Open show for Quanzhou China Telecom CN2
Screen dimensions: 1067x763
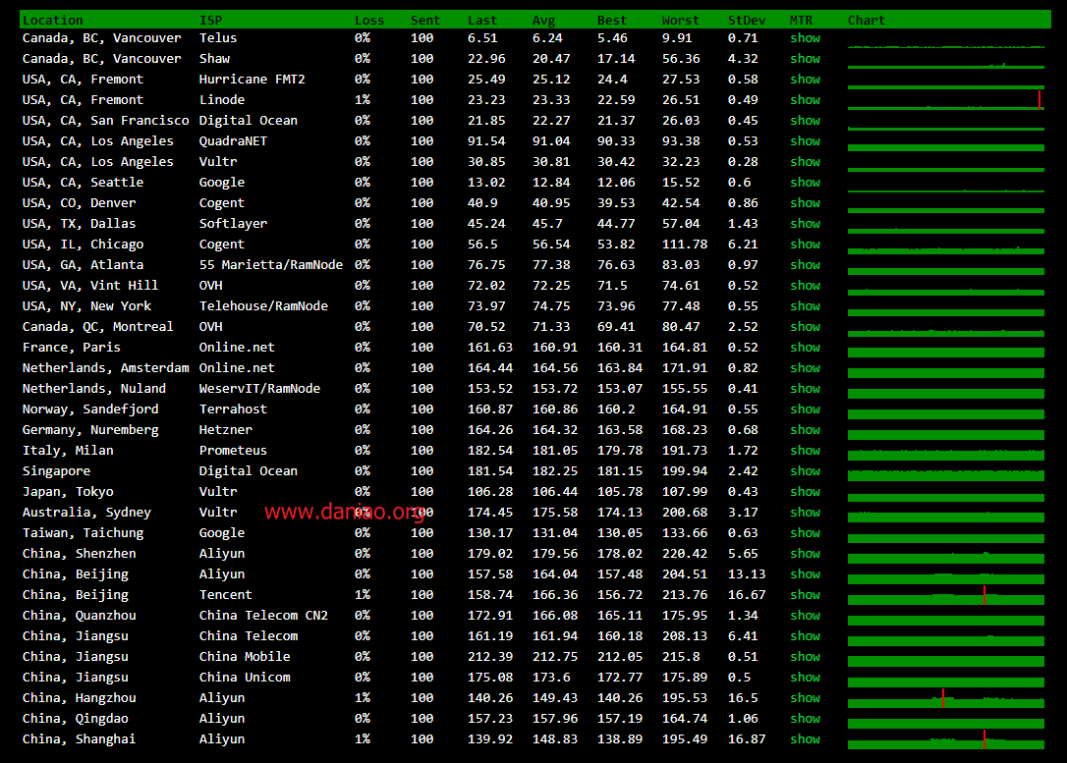coord(805,616)
